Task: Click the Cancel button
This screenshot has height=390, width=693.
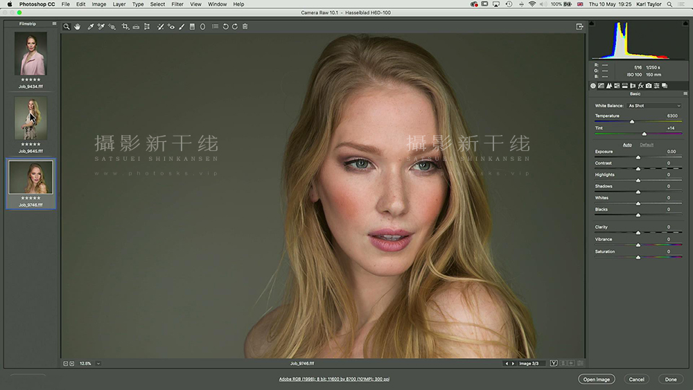Action: [x=636, y=380]
